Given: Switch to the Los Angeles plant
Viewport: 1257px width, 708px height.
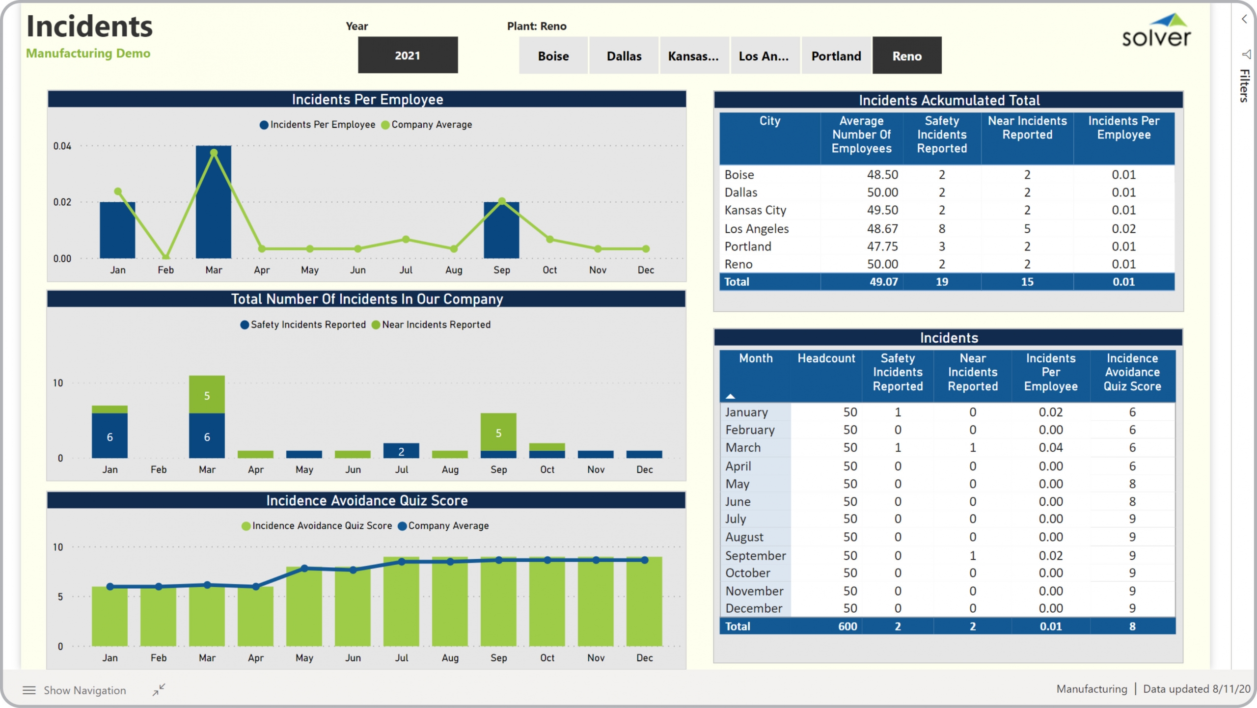Looking at the screenshot, I should 764,56.
